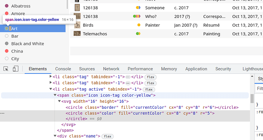Screen dimensions: 263x140
Task: Open the Application tab
Action: [196, 69]
